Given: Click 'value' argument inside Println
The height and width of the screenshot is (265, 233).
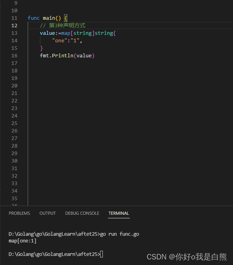Looking at the screenshot, I should coord(84,56).
